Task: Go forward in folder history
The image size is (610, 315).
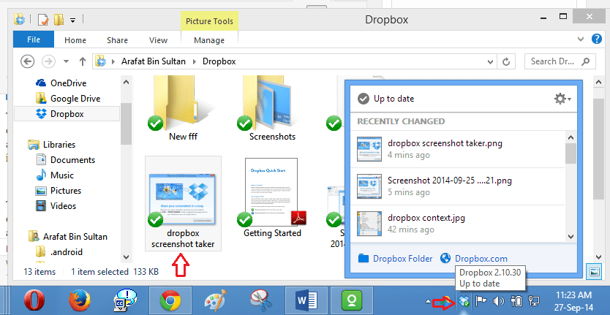Action: pos(48,61)
